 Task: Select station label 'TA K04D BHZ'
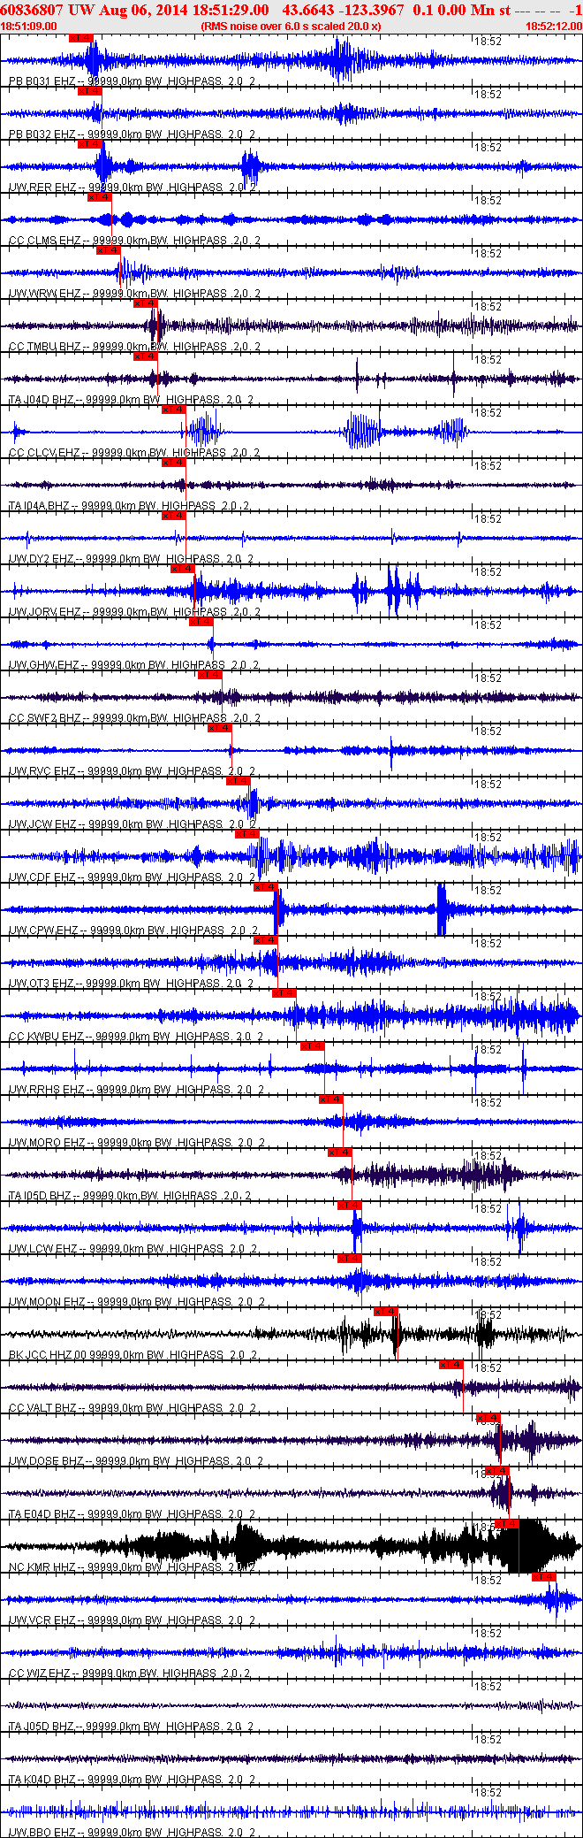(42, 1780)
